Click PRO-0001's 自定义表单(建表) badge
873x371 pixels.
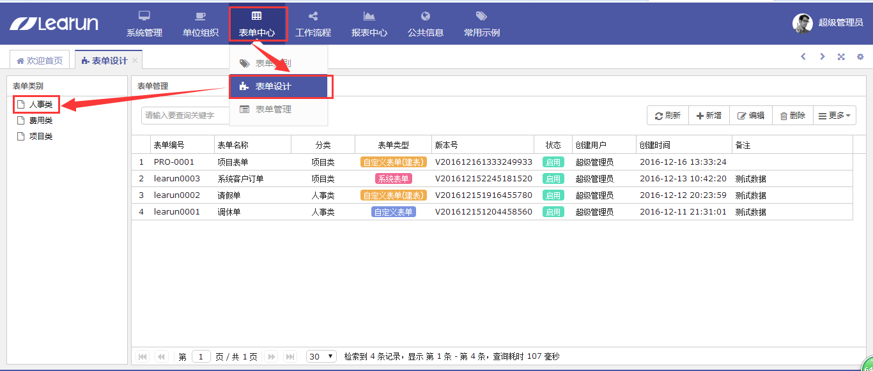point(393,162)
